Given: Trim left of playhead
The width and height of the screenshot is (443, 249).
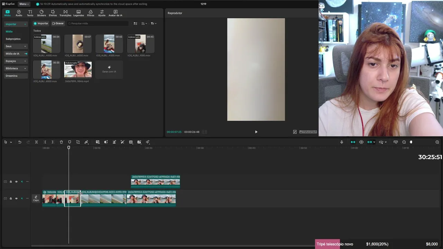Looking at the screenshot, I should pyautogui.click(x=45, y=142).
